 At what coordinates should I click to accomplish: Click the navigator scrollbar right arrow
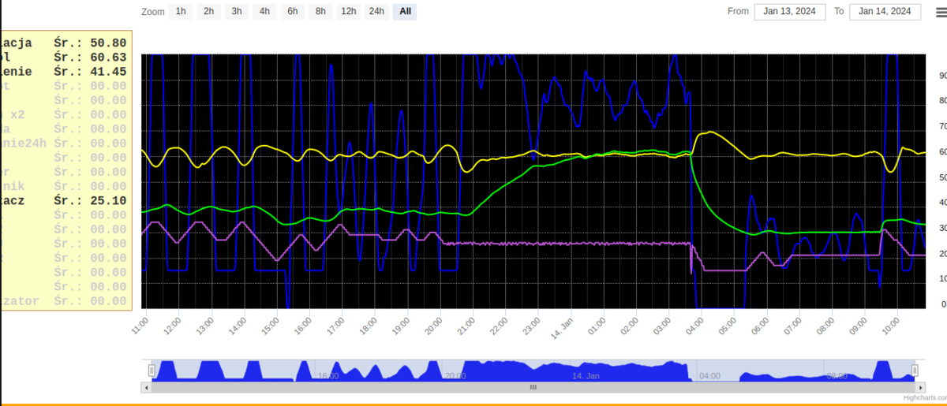(921, 387)
